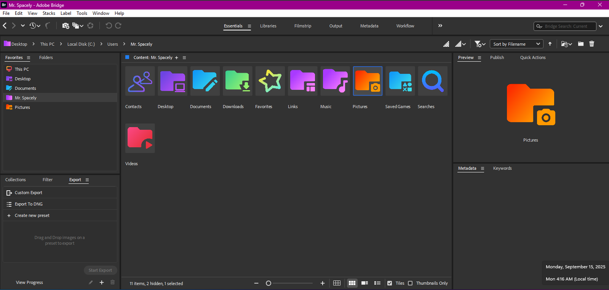The height and width of the screenshot is (290, 609).
Task: Open the Export panel menu icon
Action: [87, 180]
